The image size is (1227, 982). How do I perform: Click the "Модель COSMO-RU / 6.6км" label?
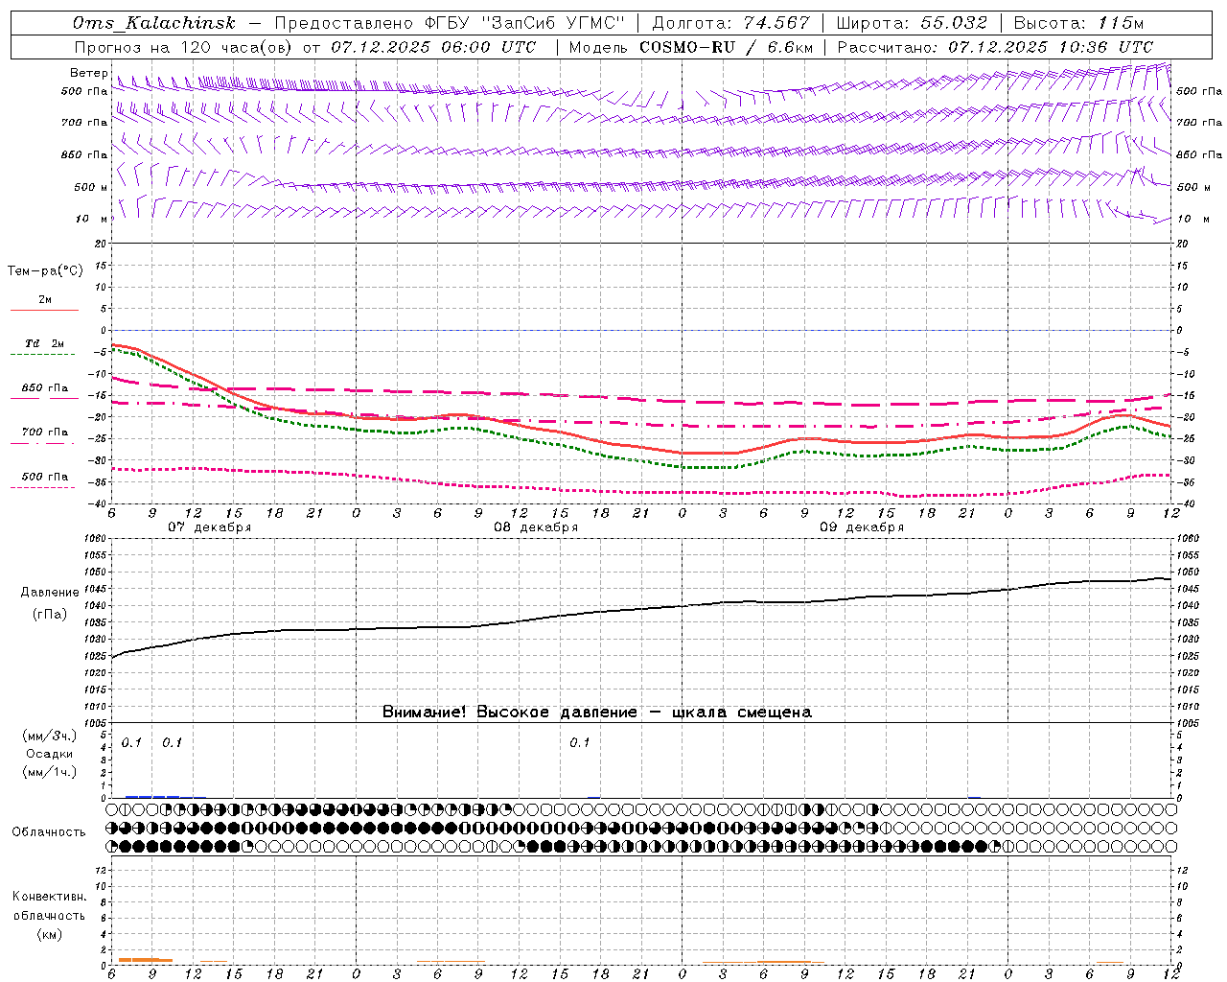(690, 47)
